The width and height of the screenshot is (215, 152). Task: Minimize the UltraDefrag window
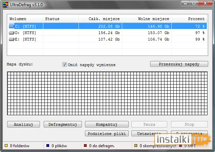[185, 3]
